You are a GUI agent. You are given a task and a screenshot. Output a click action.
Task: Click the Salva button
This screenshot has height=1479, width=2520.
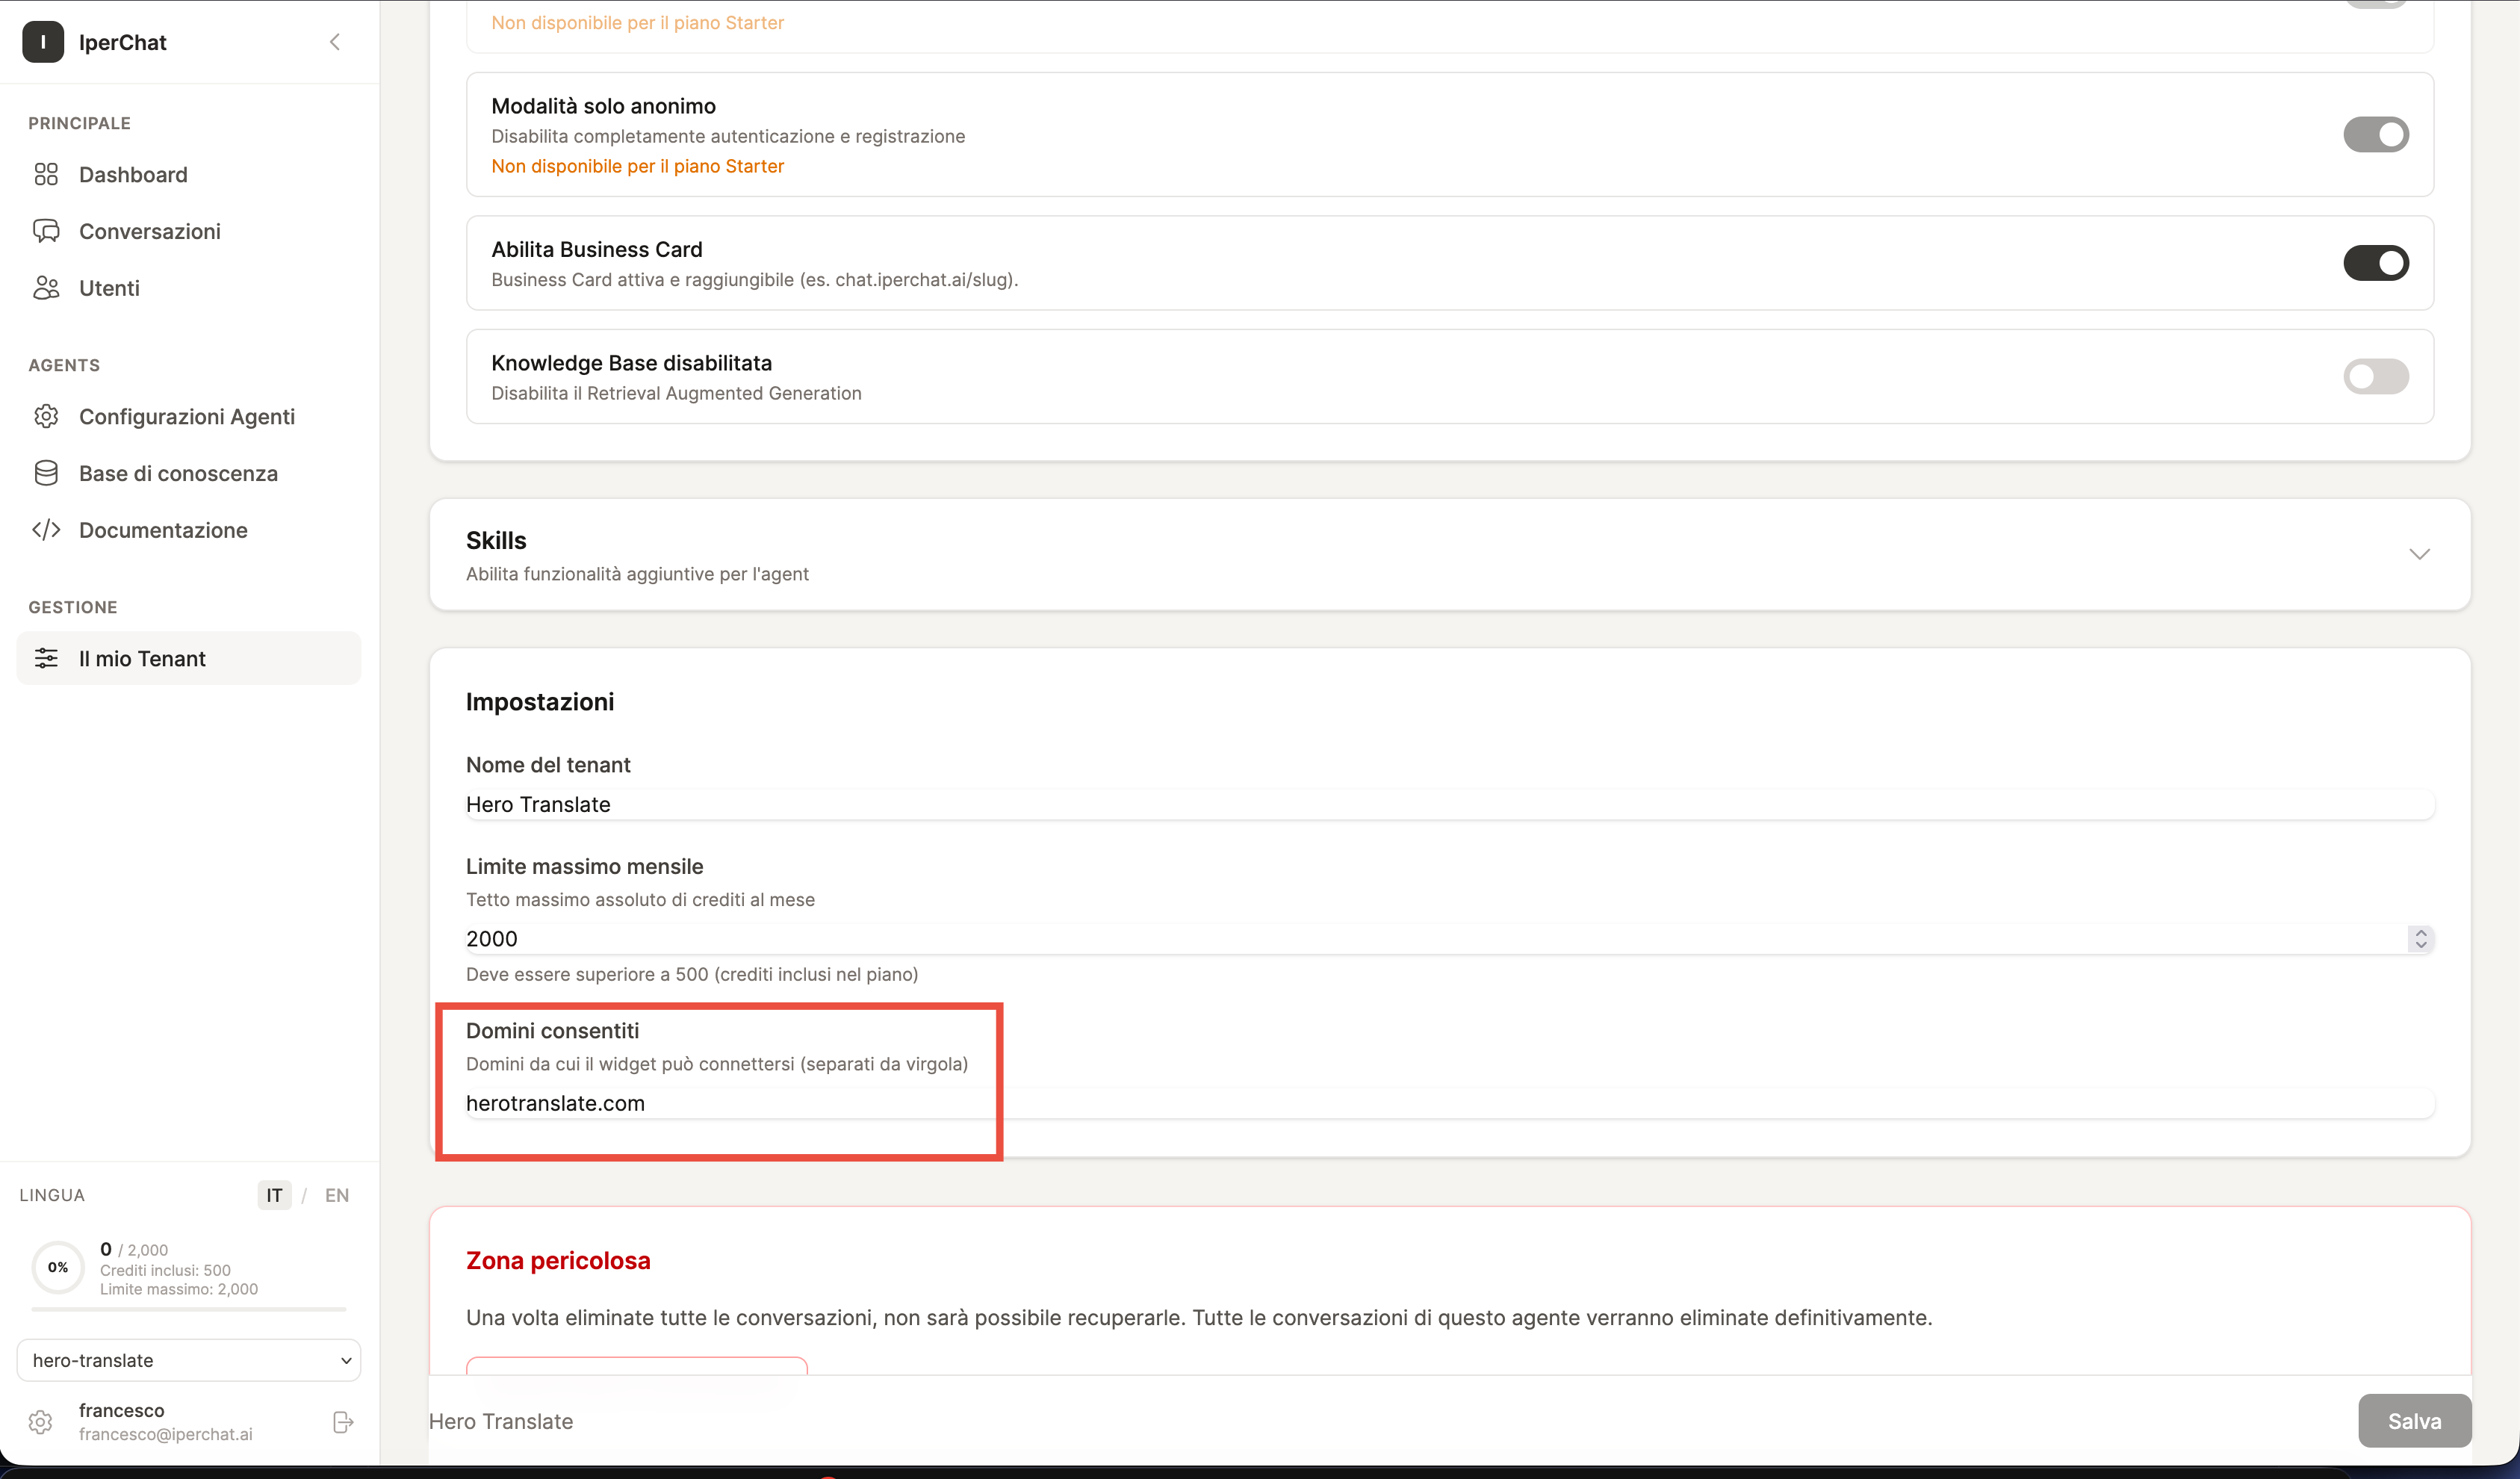[2413, 1421]
